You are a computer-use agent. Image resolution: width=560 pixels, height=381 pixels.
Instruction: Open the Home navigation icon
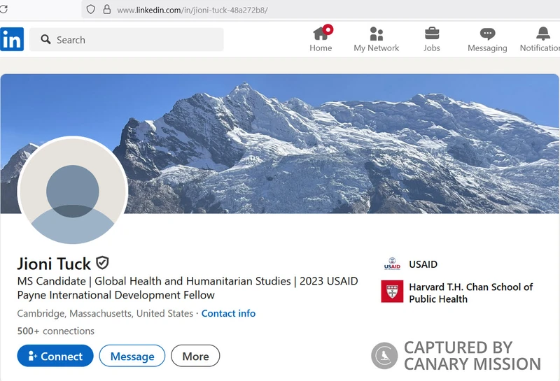pos(321,34)
